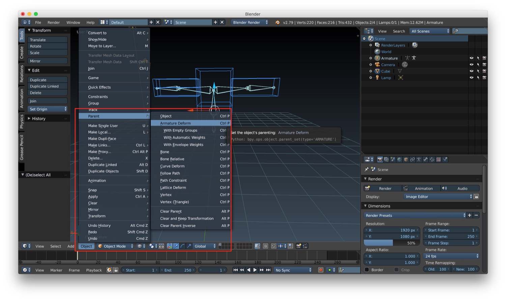Click the Render button
Screen dimensions: 506x300
(x=383, y=188)
